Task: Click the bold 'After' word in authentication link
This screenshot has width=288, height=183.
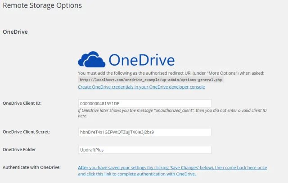Action: pyautogui.click(x=83, y=168)
